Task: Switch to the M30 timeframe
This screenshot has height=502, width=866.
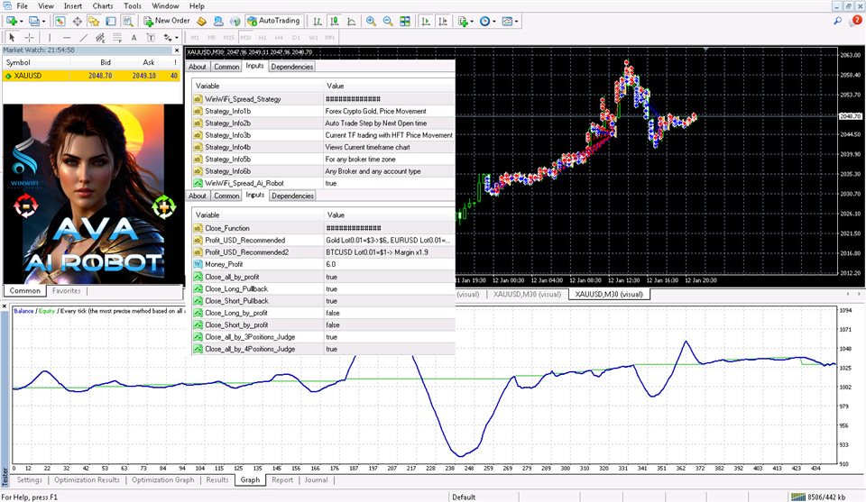Action: [x=245, y=38]
